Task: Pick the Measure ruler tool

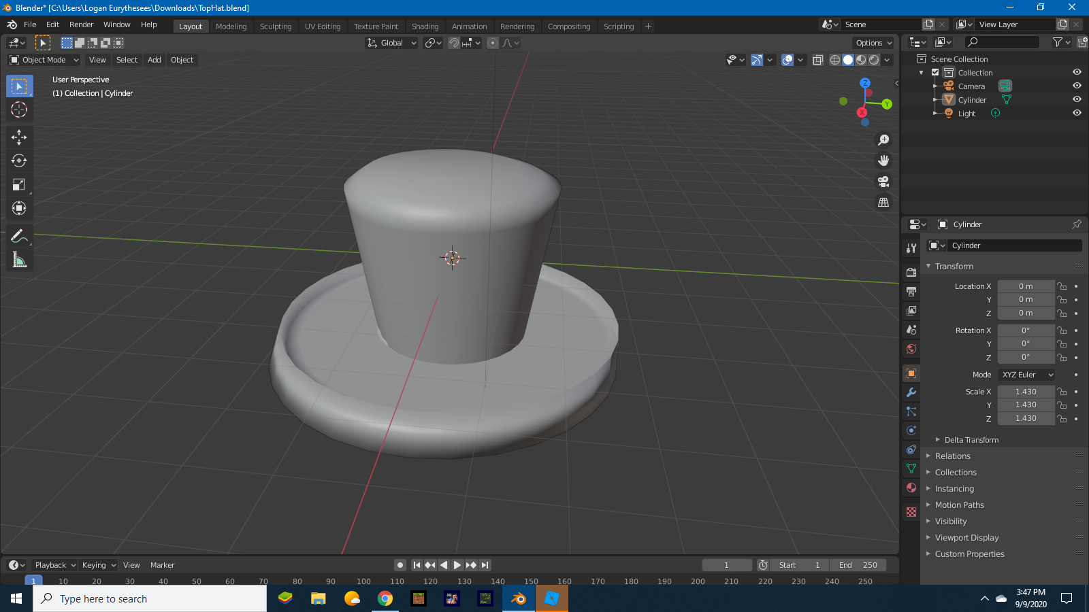Action: 19,260
